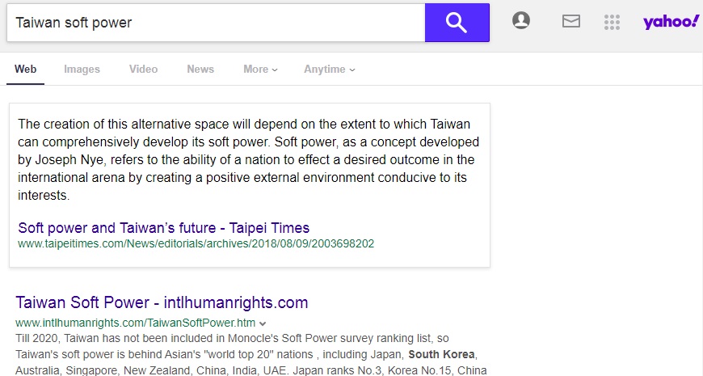Open 'Soft power and Taiwan's future' link
Image resolution: width=703 pixels, height=376 pixels.
tap(163, 227)
